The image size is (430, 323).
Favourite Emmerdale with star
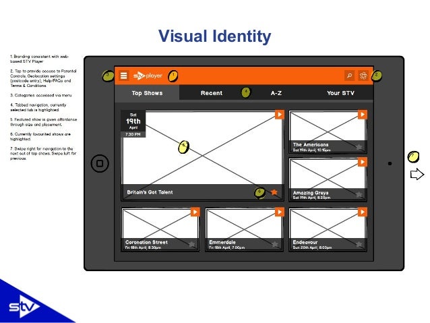point(275,244)
